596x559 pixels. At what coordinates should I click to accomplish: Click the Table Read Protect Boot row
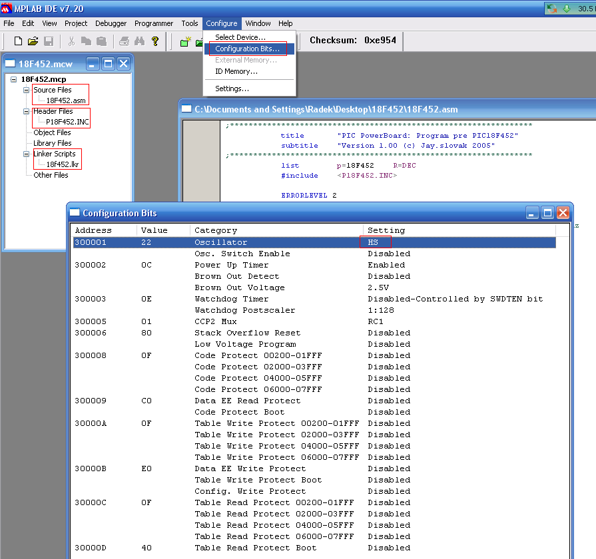pos(314,548)
